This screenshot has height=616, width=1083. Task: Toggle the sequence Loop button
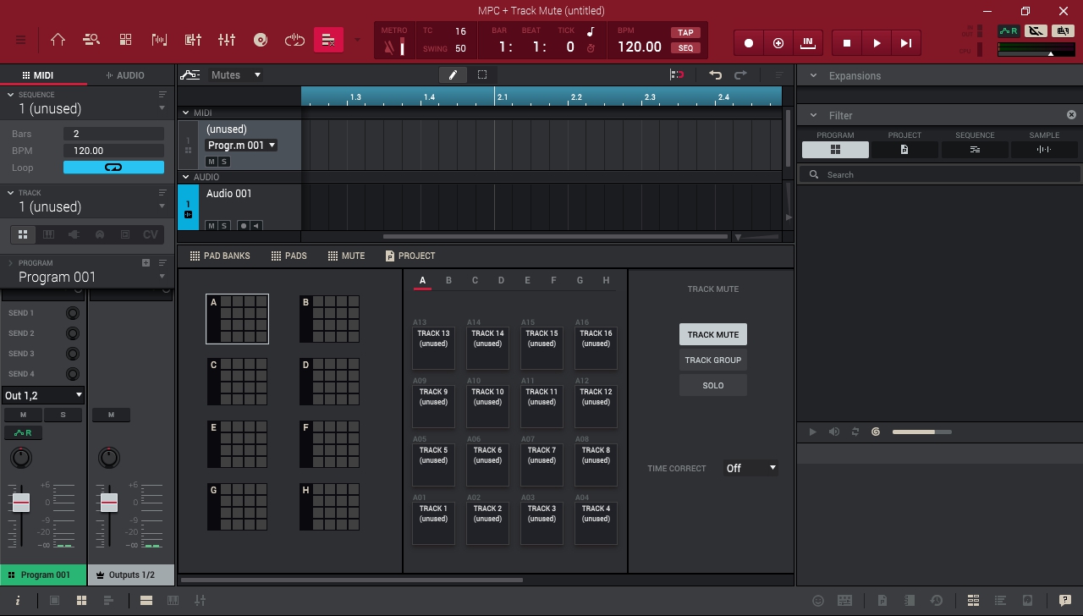coord(113,168)
